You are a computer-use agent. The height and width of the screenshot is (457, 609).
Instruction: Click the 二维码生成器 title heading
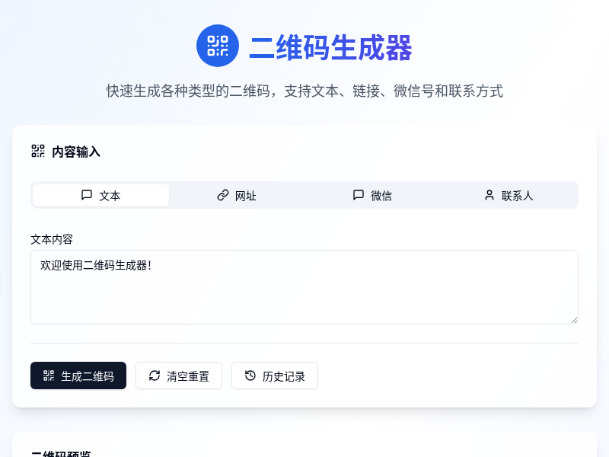tap(330, 48)
